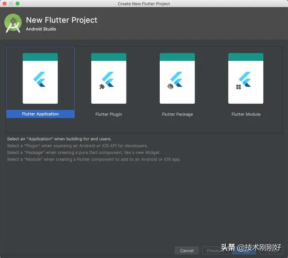Click the 'Select a "Module"' description line
This screenshot has width=288, height=258.
click(94, 159)
